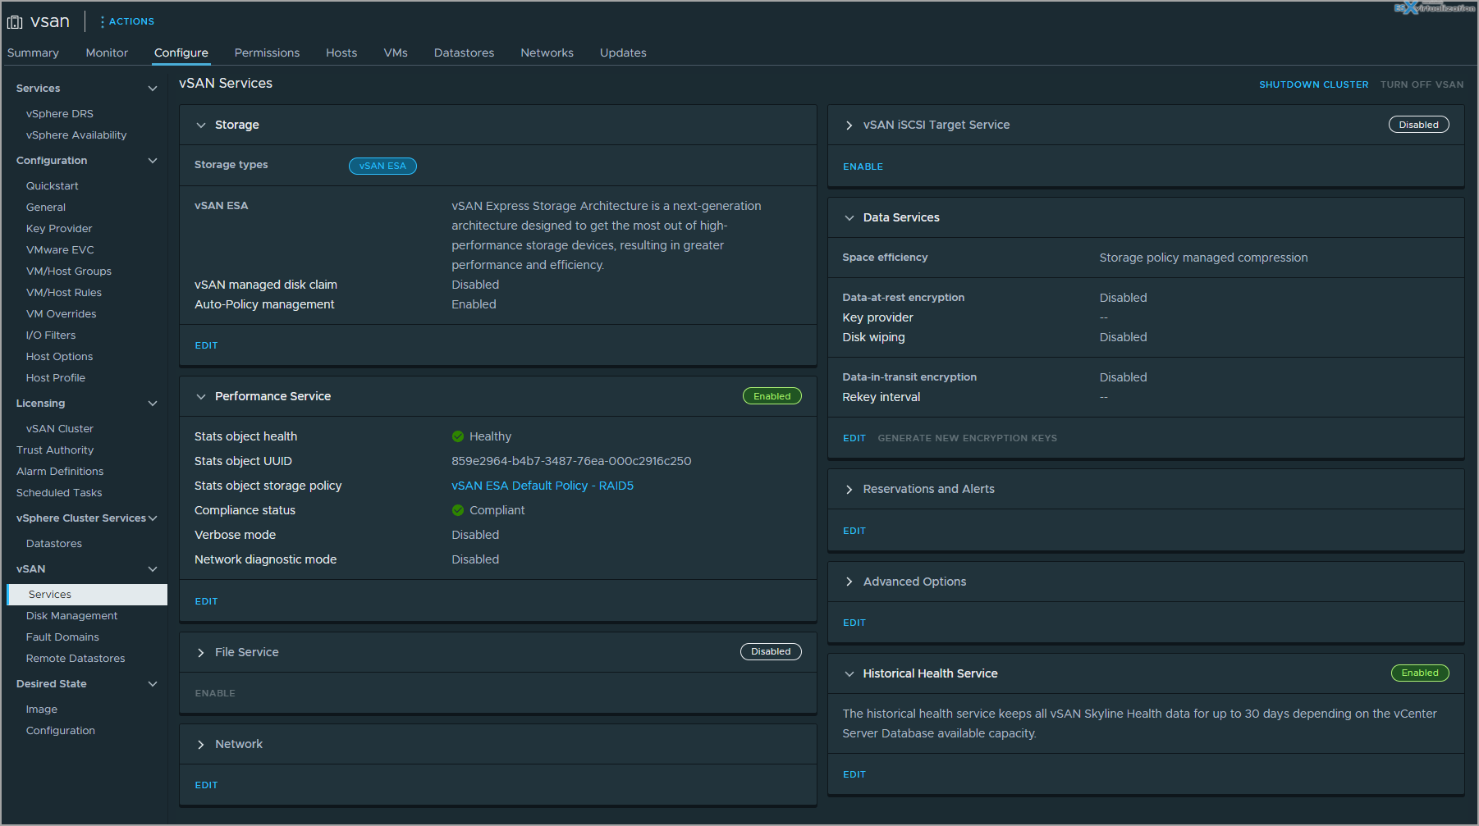The height and width of the screenshot is (826, 1479).
Task: Open Disk Management under vSAN
Action: [x=72, y=616]
